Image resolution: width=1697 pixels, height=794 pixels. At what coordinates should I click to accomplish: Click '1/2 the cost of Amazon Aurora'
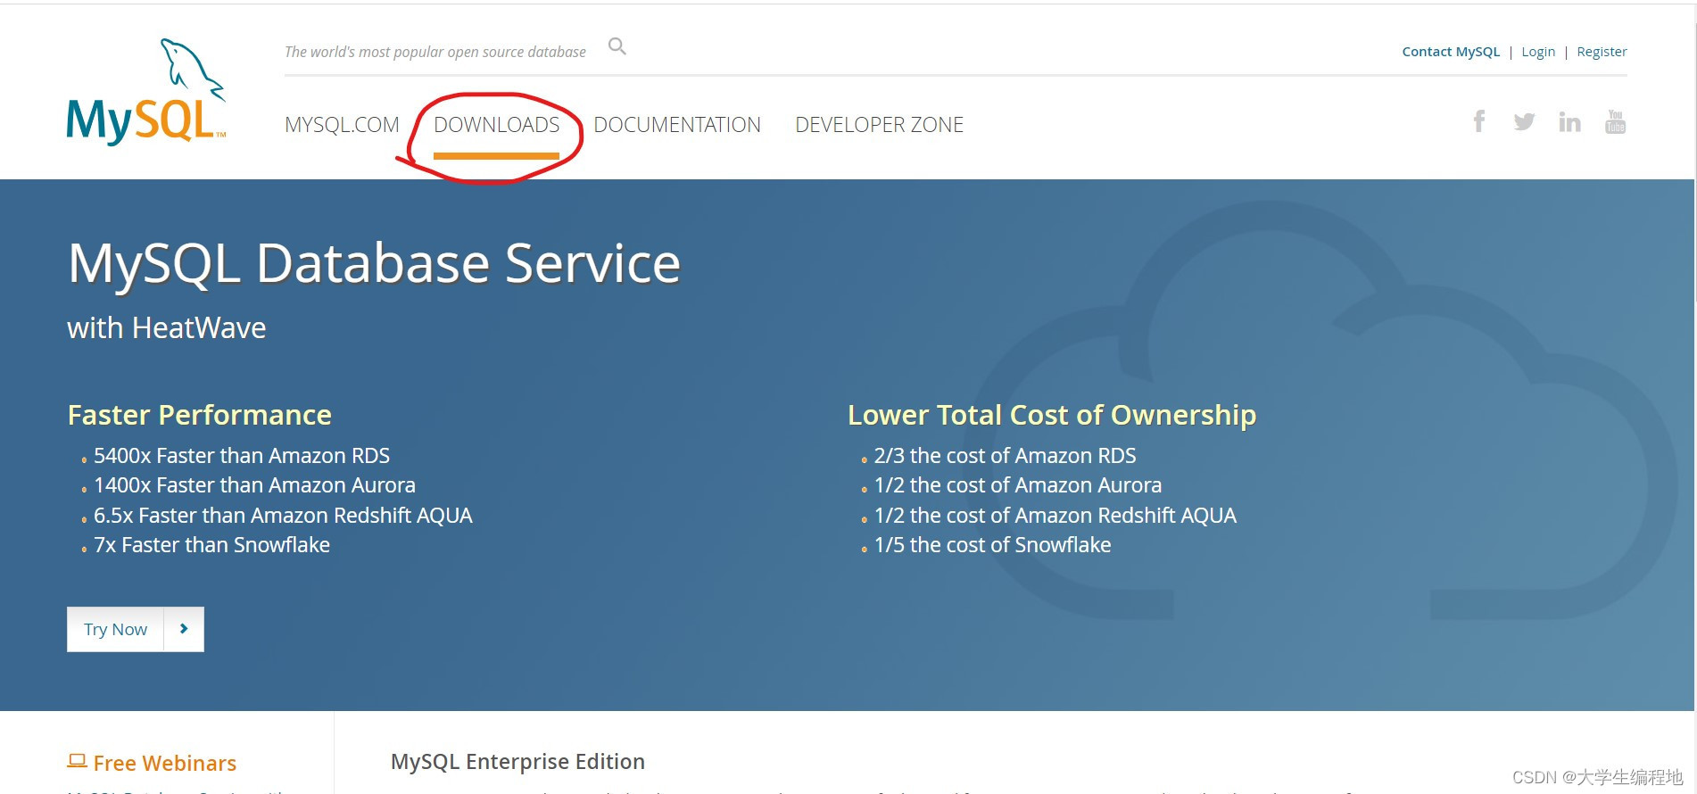point(1018,485)
